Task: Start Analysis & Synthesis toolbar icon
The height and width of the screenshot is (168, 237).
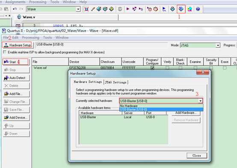Action: coord(134,9)
